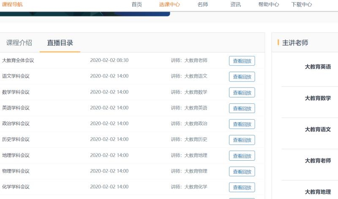View replay for 大教育全体会议
The width and height of the screenshot is (338, 199).
pyautogui.click(x=242, y=61)
